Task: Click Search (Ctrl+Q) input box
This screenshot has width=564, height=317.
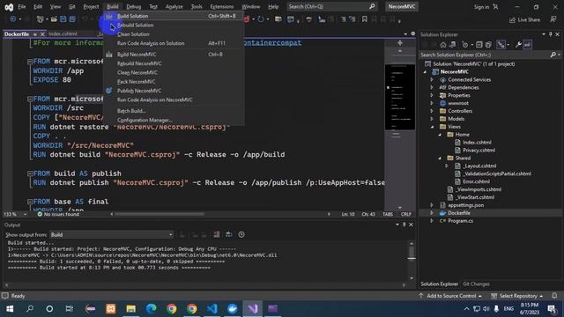Action: 331,6
